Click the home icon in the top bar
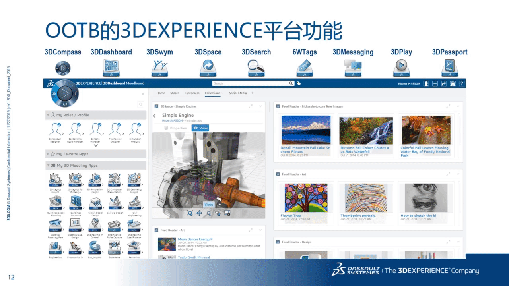This screenshot has height=286, width=509. click(x=453, y=83)
